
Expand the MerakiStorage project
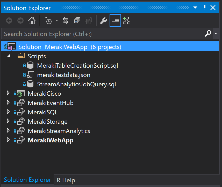(x=8, y=121)
